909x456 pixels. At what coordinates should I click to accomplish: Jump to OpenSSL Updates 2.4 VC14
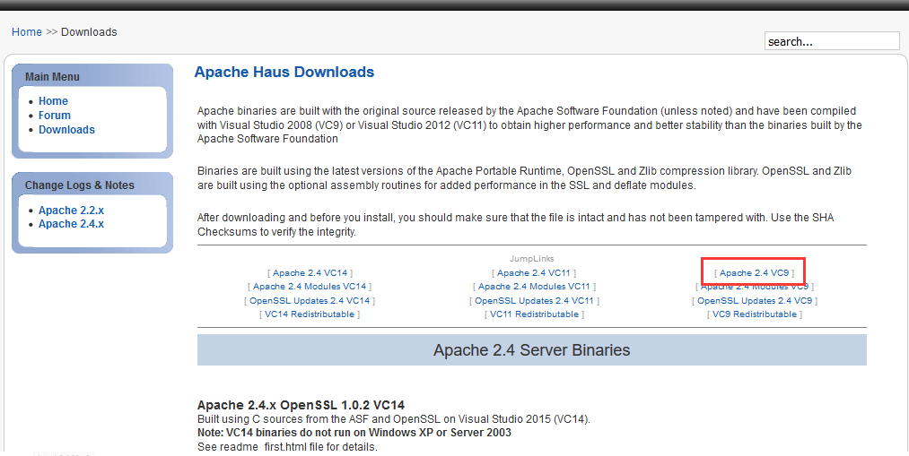tap(310, 300)
